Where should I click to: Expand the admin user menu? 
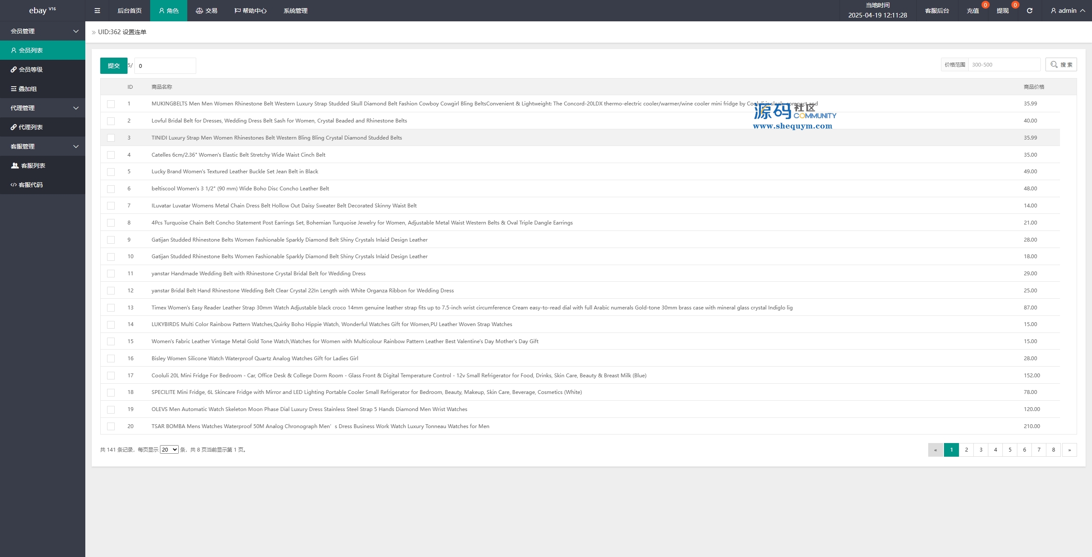(1068, 11)
